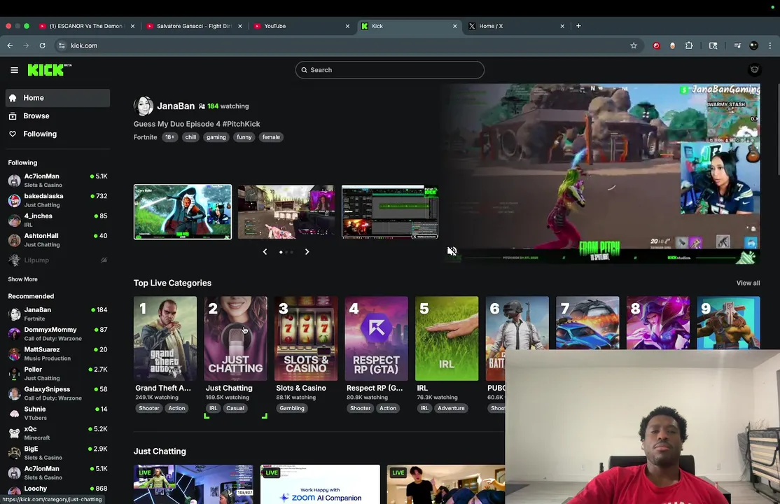Open the Fortnite category link
Viewport: 780px width, 504px height.
coord(145,137)
